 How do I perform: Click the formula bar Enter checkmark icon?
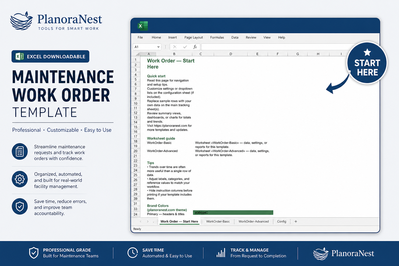tap(185, 47)
